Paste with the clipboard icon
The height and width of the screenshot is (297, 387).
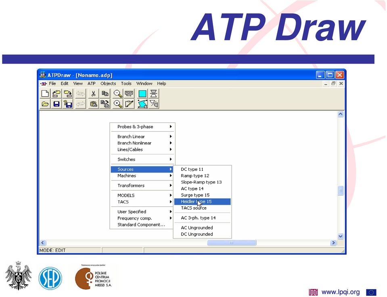pos(93,104)
